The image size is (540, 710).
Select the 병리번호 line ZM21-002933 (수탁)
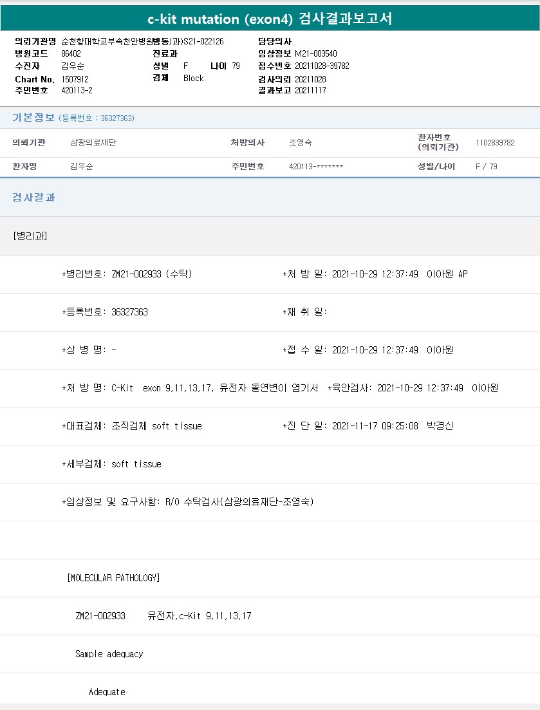[127, 274]
